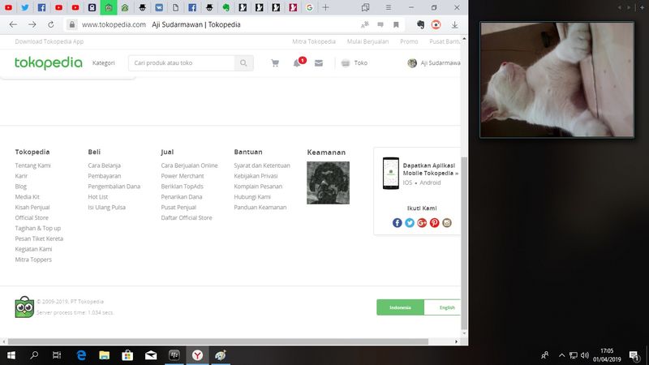Image resolution: width=649 pixels, height=365 pixels.
Task: Switch to the Google browser tab
Action: point(309,7)
